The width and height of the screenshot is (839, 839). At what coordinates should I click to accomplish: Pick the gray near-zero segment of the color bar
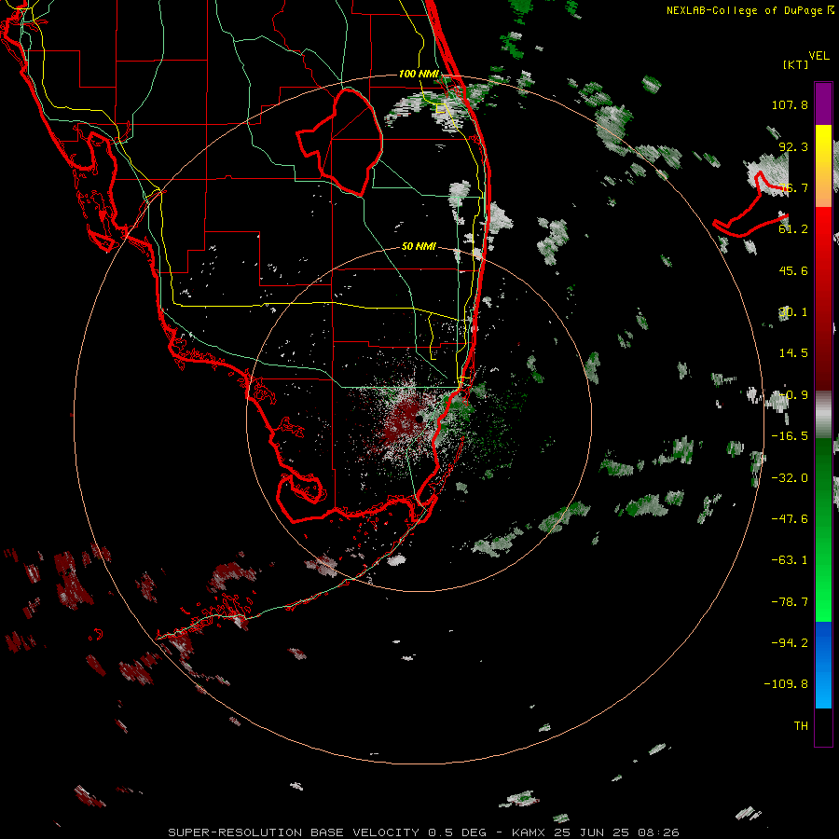823,415
